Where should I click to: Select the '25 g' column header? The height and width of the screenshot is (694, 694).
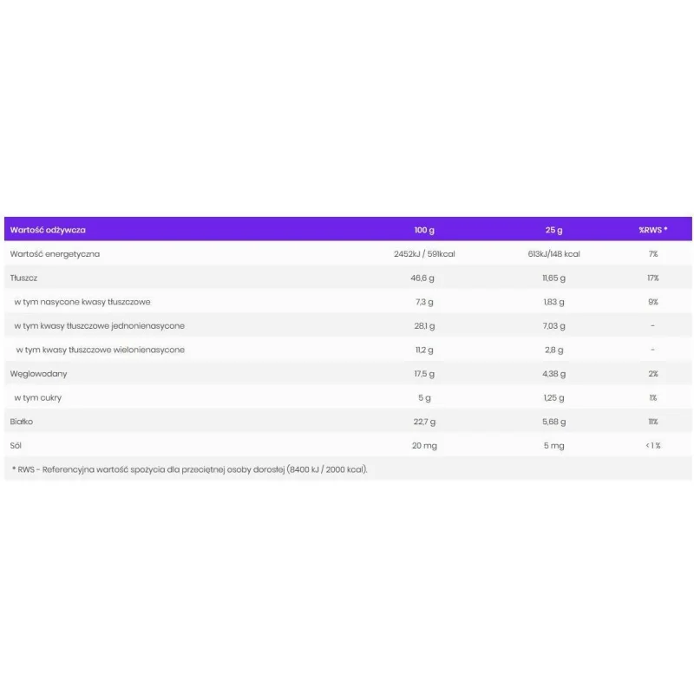553,230
